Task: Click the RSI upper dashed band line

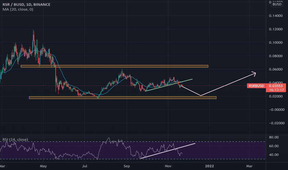Action: pyautogui.click(x=133, y=142)
